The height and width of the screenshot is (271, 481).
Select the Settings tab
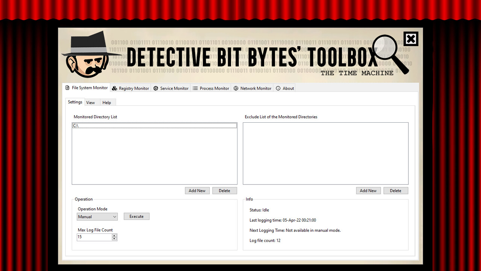(x=75, y=102)
